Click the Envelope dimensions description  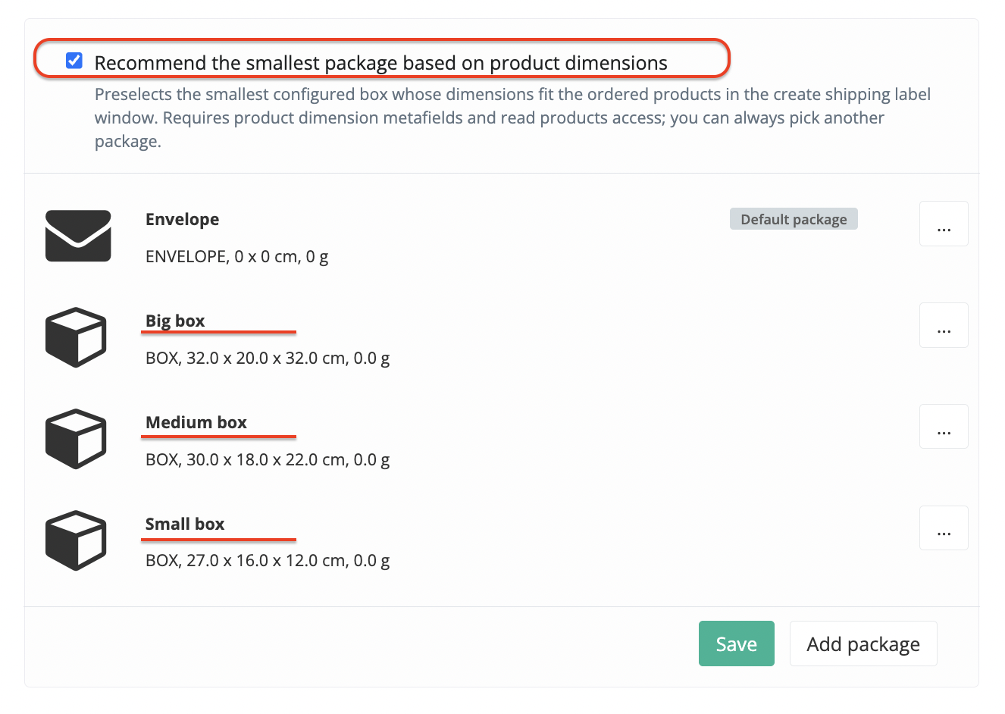coord(236,256)
